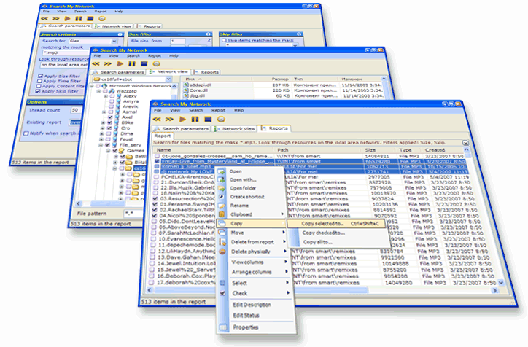The image size is (528, 347).
Task: Expand the Clipboard submenu arrow
Action: pos(284,214)
